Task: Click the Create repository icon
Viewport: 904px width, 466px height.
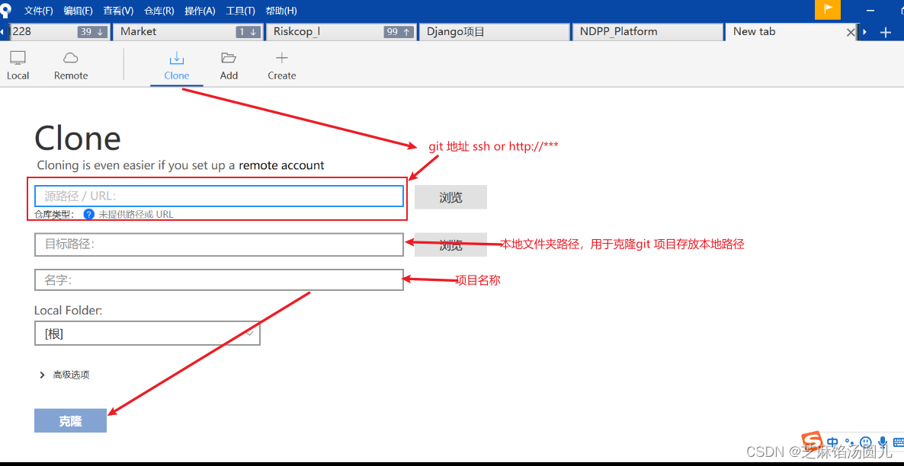Action: coord(281,65)
